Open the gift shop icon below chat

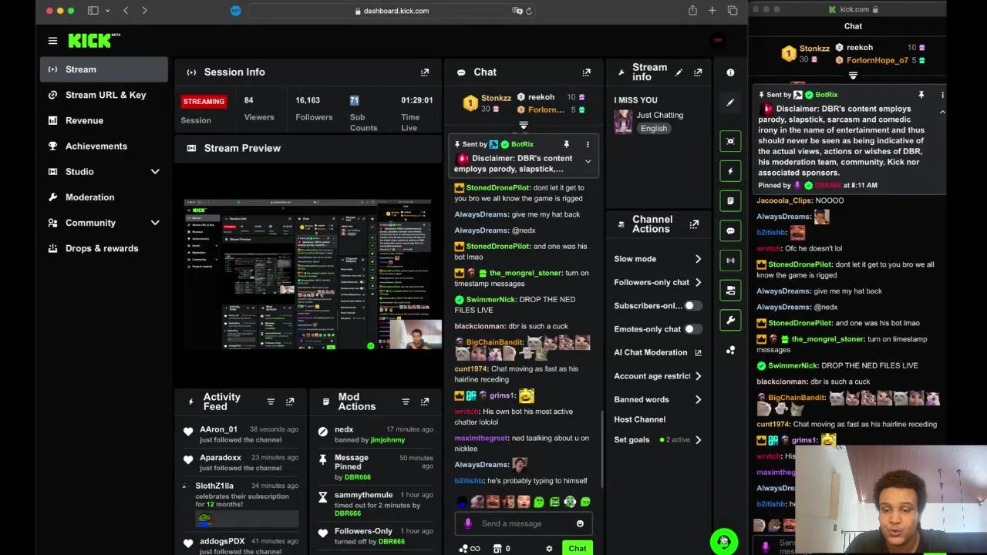pos(497,549)
